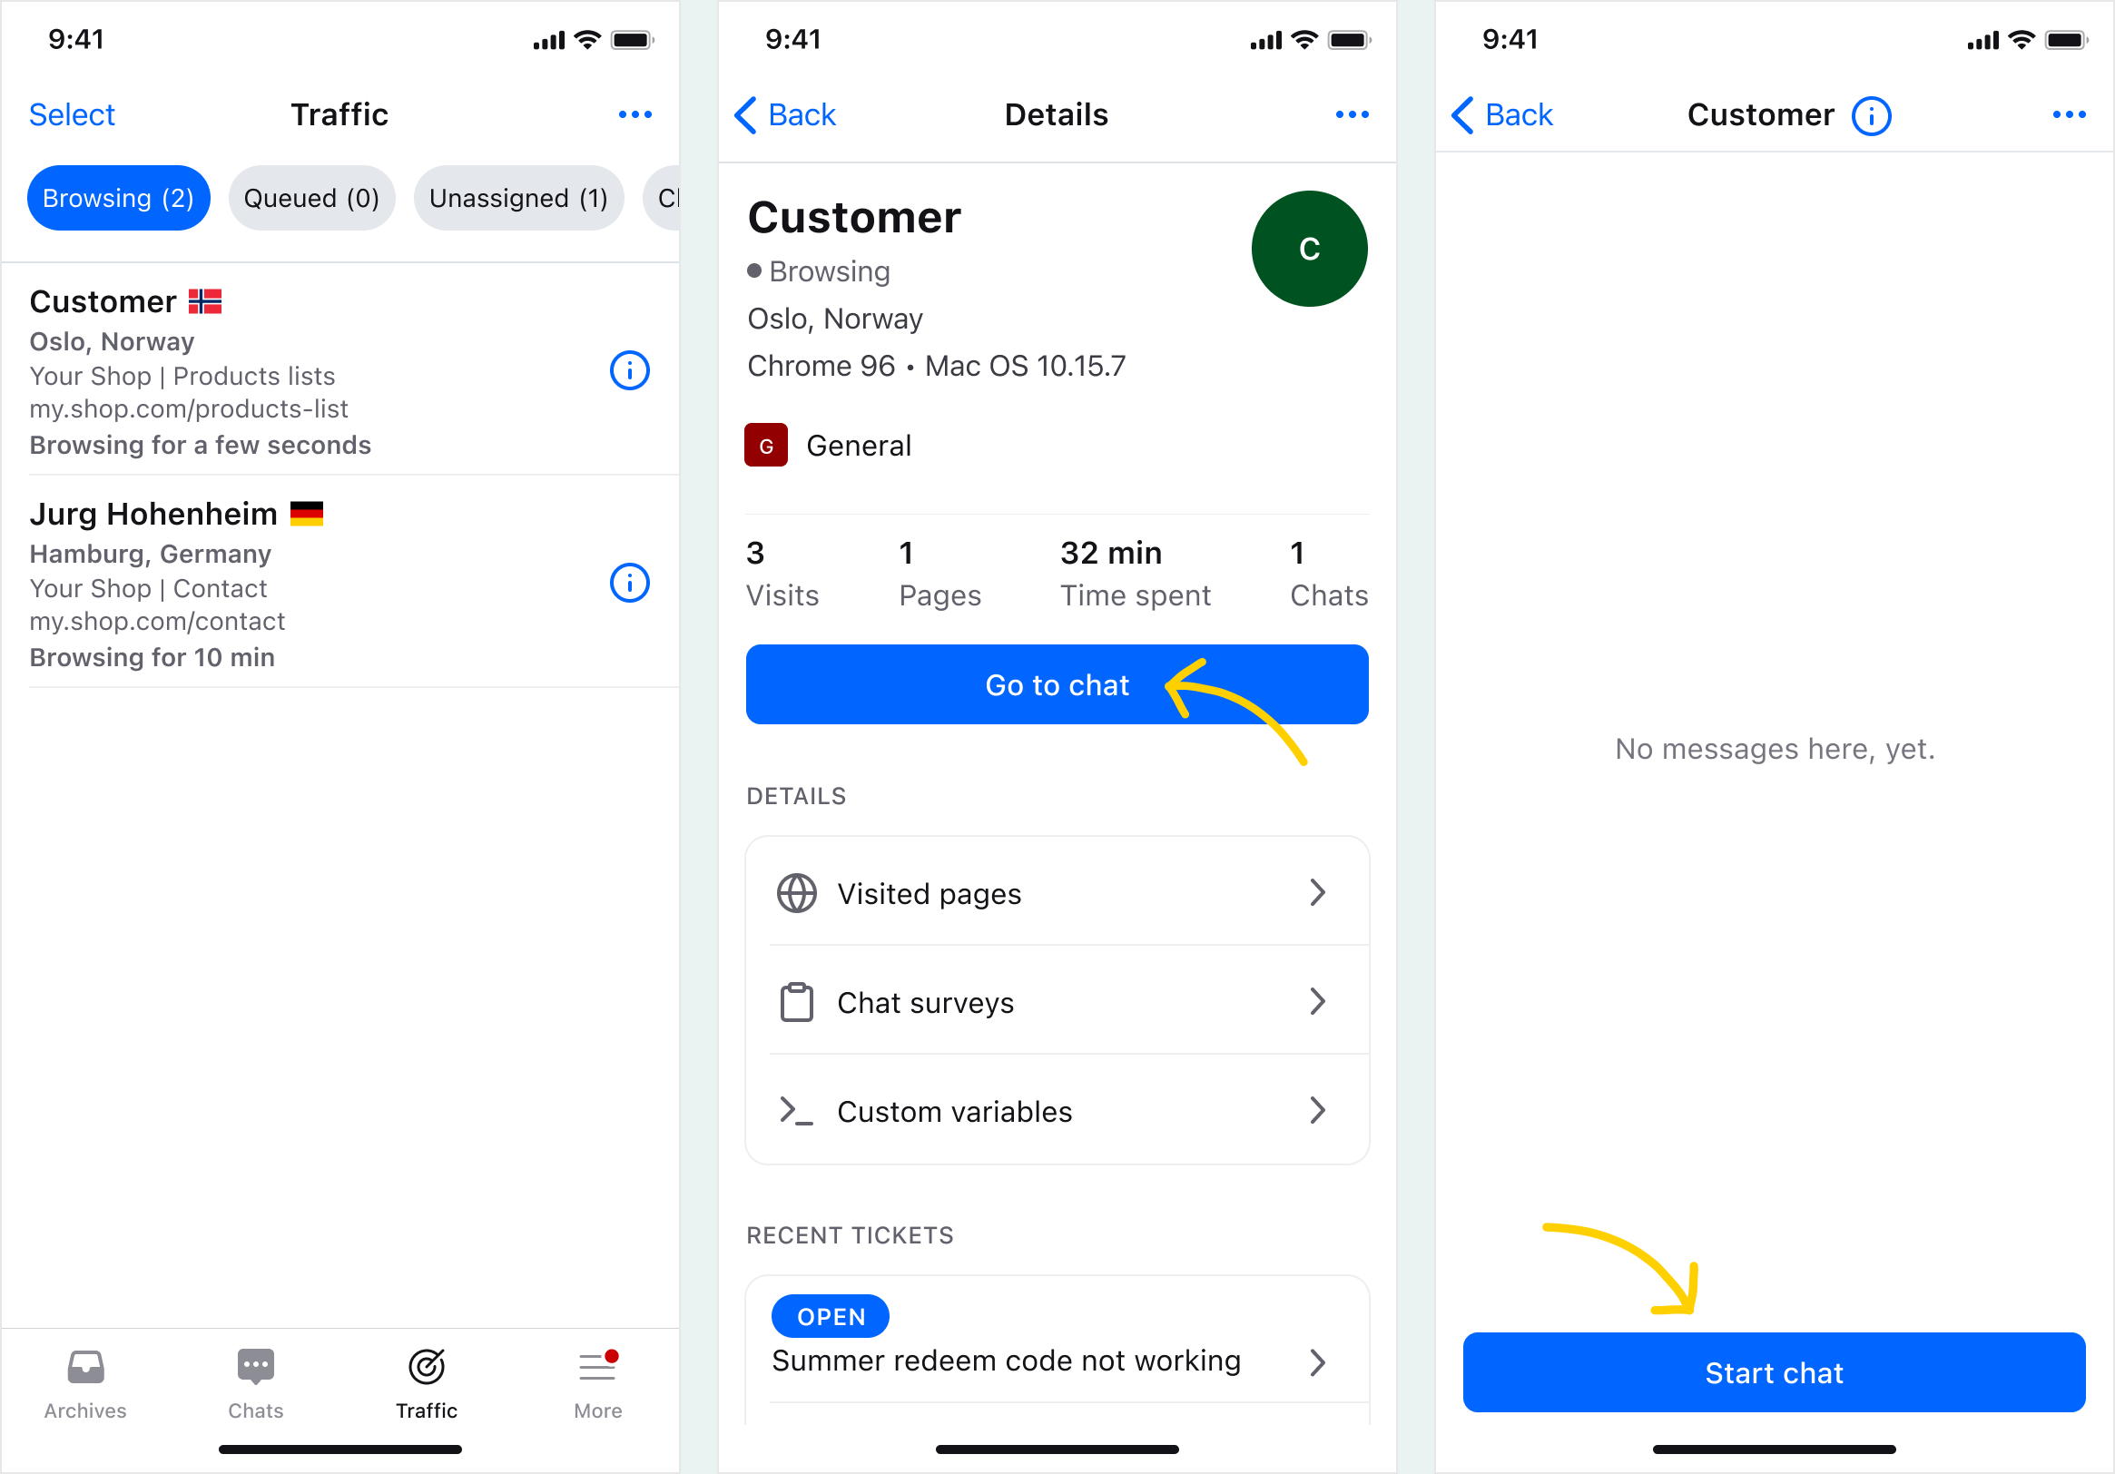
Task: Tap the info icon for Customer Norway
Action: pos(630,371)
